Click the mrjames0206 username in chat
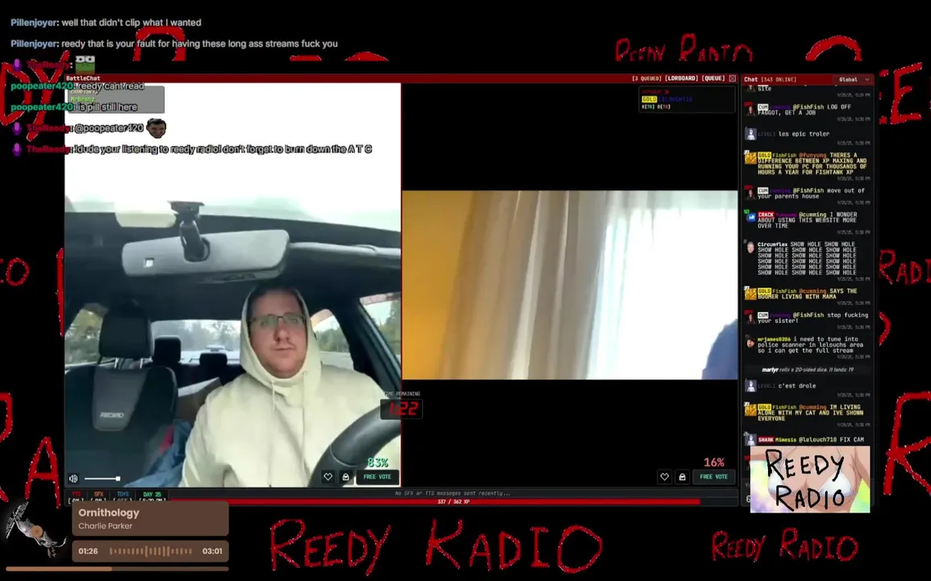The height and width of the screenshot is (581, 931). click(x=774, y=339)
